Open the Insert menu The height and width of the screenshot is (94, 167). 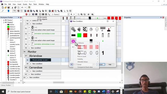pyautogui.click(x=19, y=4)
